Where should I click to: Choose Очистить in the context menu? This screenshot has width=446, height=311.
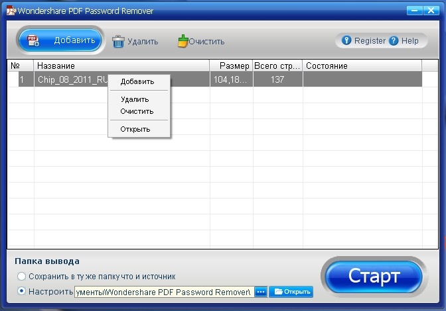137,111
